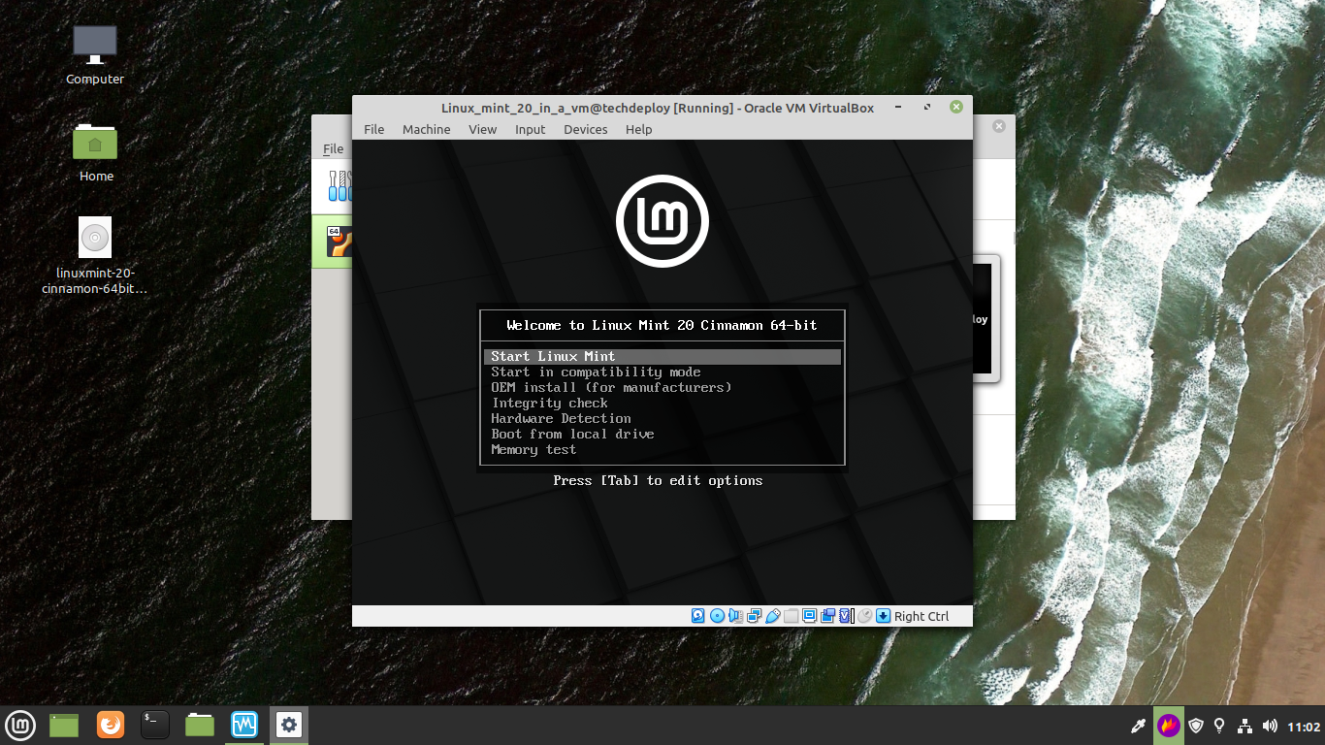Select 'Start Linux Mint' boot entry

pyautogui.click(x=662, y=356)
